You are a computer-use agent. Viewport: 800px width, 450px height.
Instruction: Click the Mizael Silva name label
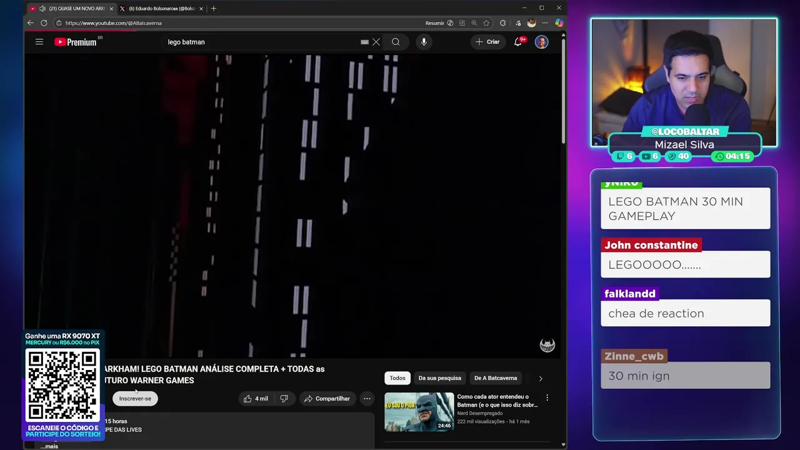coord(684,144)
